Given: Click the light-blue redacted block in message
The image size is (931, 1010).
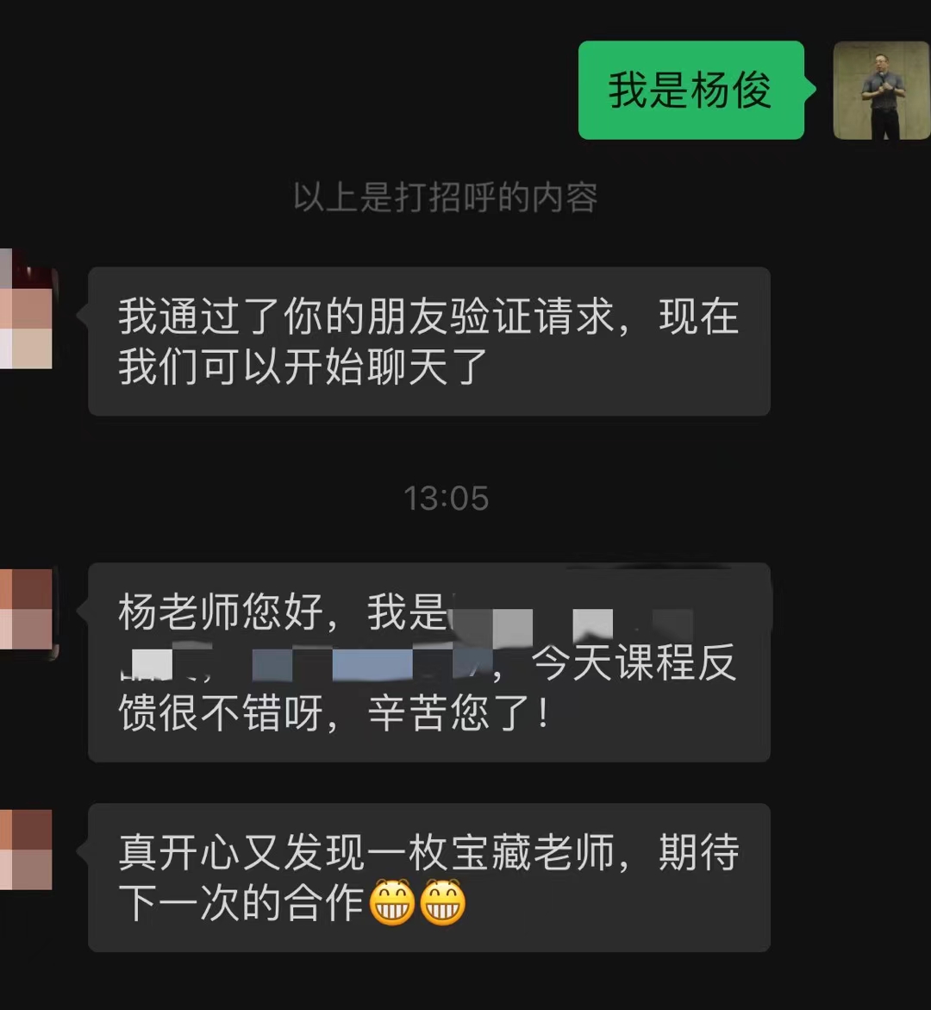Looking at the screenshot, I should click(x=372, y=665).
